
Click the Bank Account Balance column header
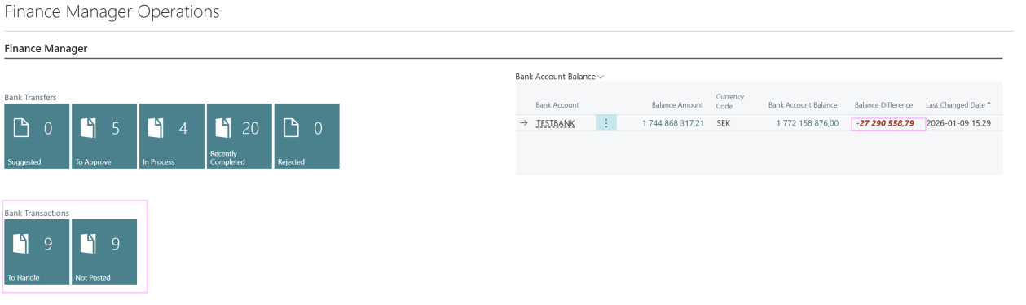[x=803, y=105]
